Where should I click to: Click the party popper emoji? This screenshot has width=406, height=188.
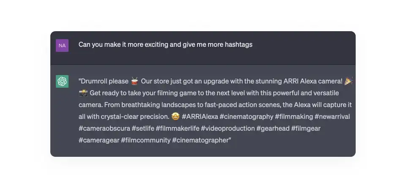[x=348, y=81]
